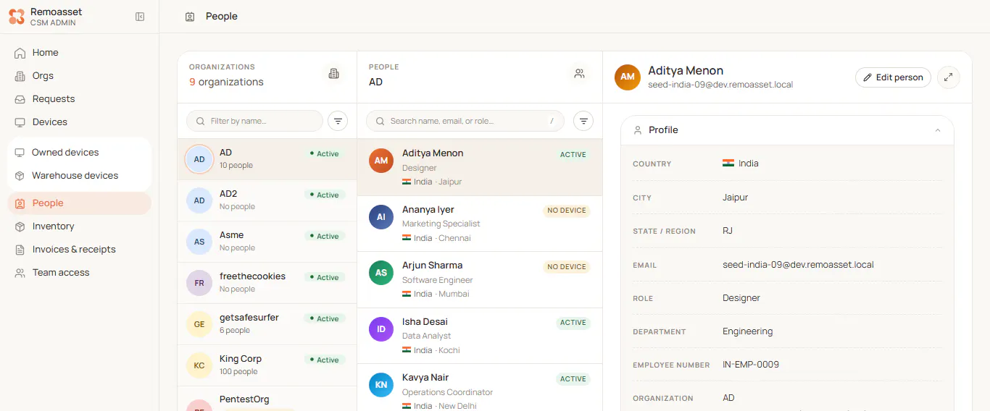This screenshot has width=990, height=411.
Task: Collapse the Profile section chevron
Action: [938, 130]
